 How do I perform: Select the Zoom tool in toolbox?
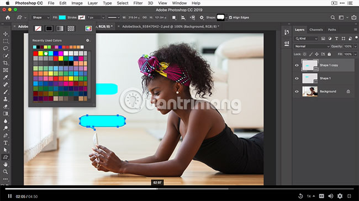point(6,171)
